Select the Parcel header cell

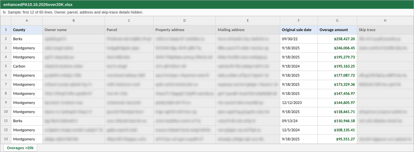pyautogui.click(x=129, y=30)
